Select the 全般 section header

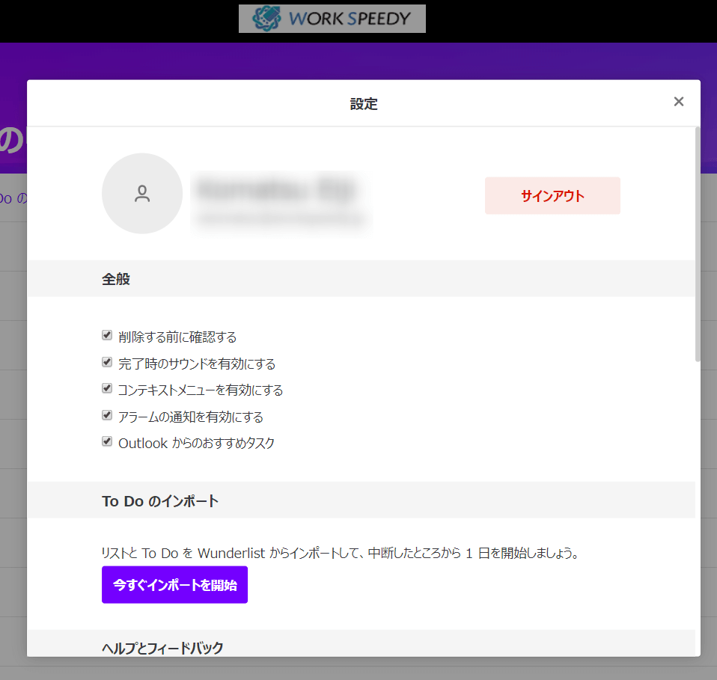coord(116,279)
